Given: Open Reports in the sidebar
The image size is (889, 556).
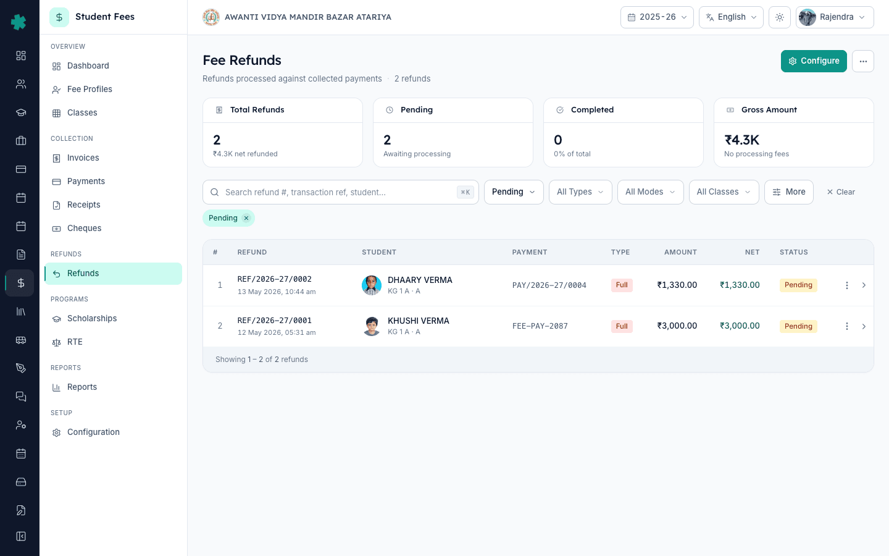Looking at the screenshot, I should tap(113, 387).
